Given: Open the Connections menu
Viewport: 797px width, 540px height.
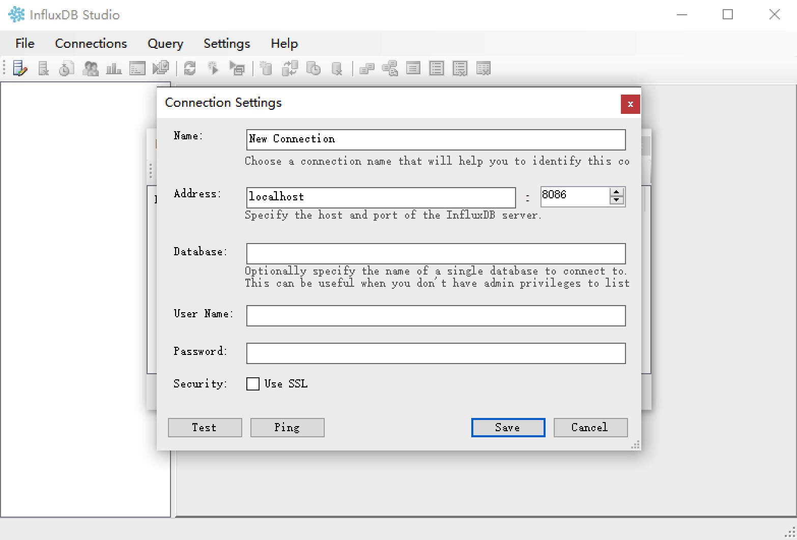Looking at the screenshot, I should pos(91,43).
